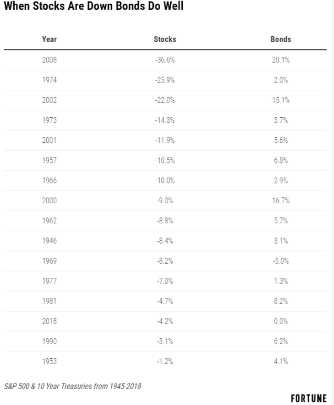Click the 0.0% bonds value for 2018

[x=280, y=321]
